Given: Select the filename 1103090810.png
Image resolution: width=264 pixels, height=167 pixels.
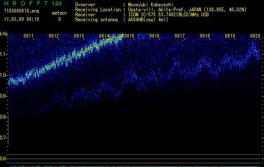Looking at the screenshot, I should click(x=22, y=11).
